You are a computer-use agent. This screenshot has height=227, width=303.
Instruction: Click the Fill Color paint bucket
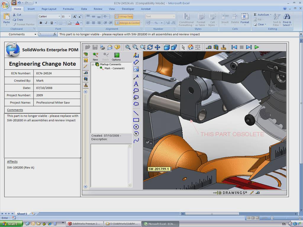pyautogui.click(x=70, y=23)
